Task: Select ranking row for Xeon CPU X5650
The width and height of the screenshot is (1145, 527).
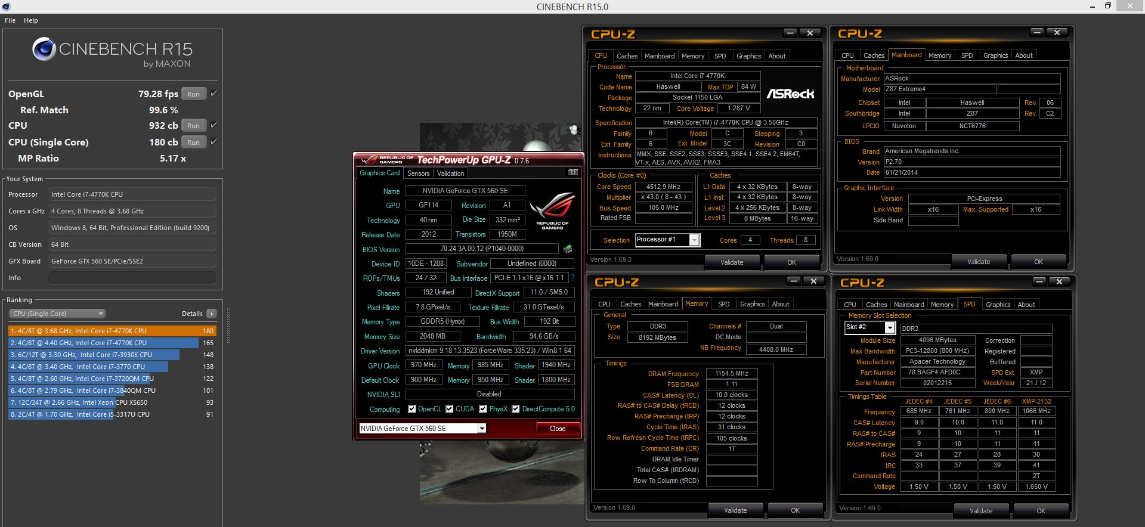Action: pos(112,402)
